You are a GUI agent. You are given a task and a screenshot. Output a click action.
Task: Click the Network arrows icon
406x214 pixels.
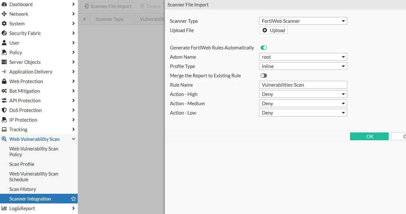click(x=4, y=14)
